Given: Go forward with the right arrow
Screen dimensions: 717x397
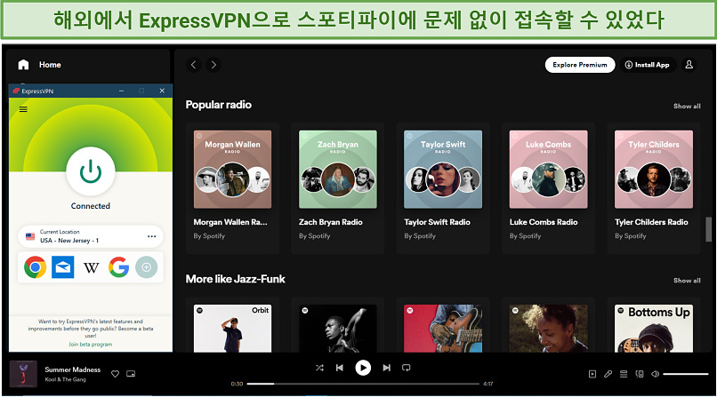Looking at the screenshot, I should pyautogui.click(x=213, y=65).
